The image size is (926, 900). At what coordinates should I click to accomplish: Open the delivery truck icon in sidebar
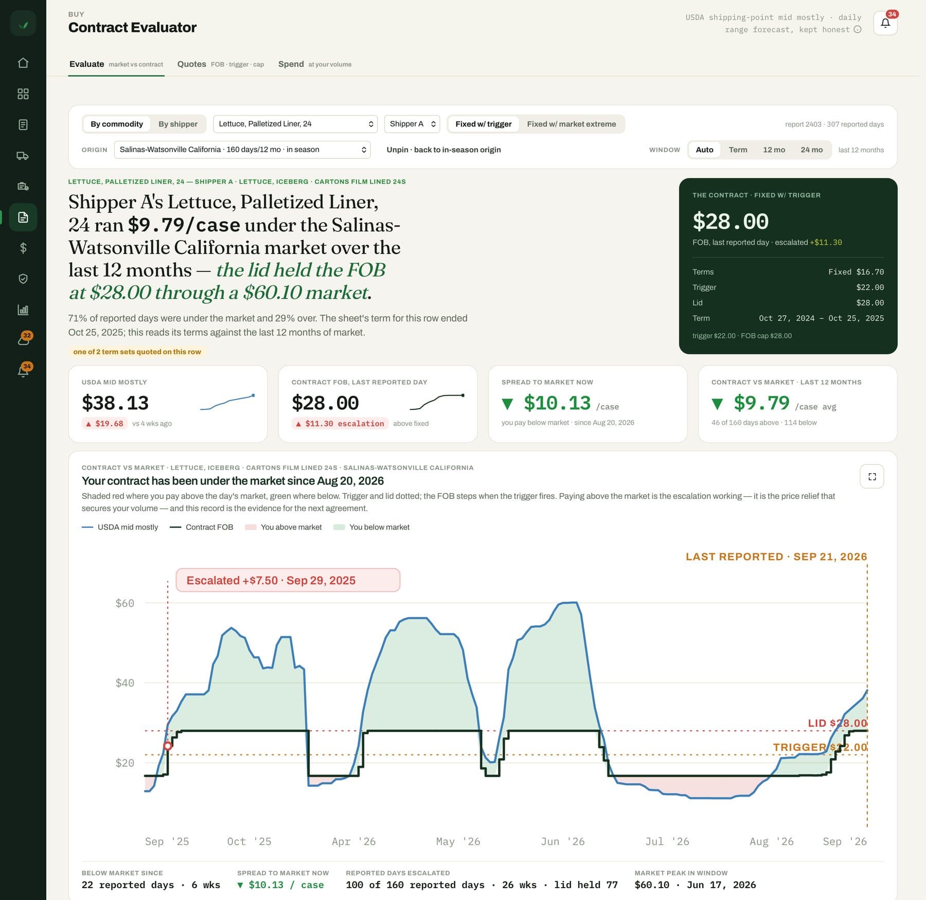click(x=23, y=155)
